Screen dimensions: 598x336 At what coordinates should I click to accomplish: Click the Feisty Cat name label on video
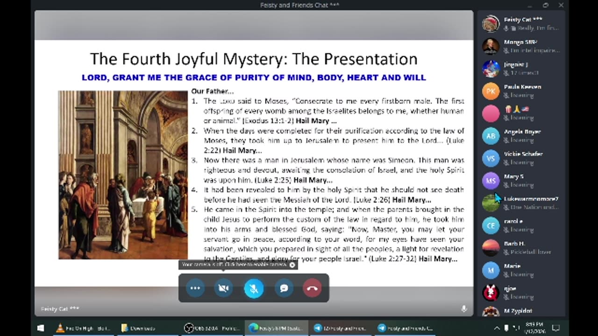click(60, 309)
